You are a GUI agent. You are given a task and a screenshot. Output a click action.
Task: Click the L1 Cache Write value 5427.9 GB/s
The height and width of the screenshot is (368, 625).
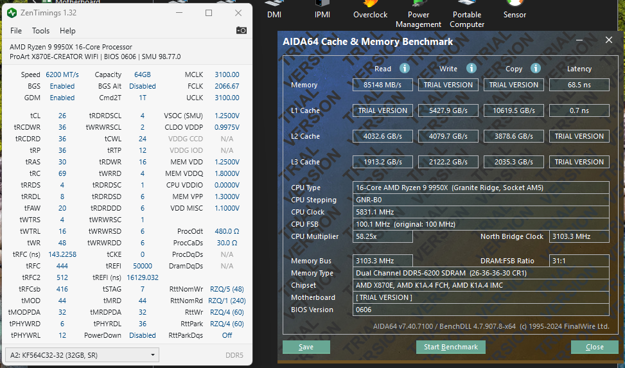448,110
